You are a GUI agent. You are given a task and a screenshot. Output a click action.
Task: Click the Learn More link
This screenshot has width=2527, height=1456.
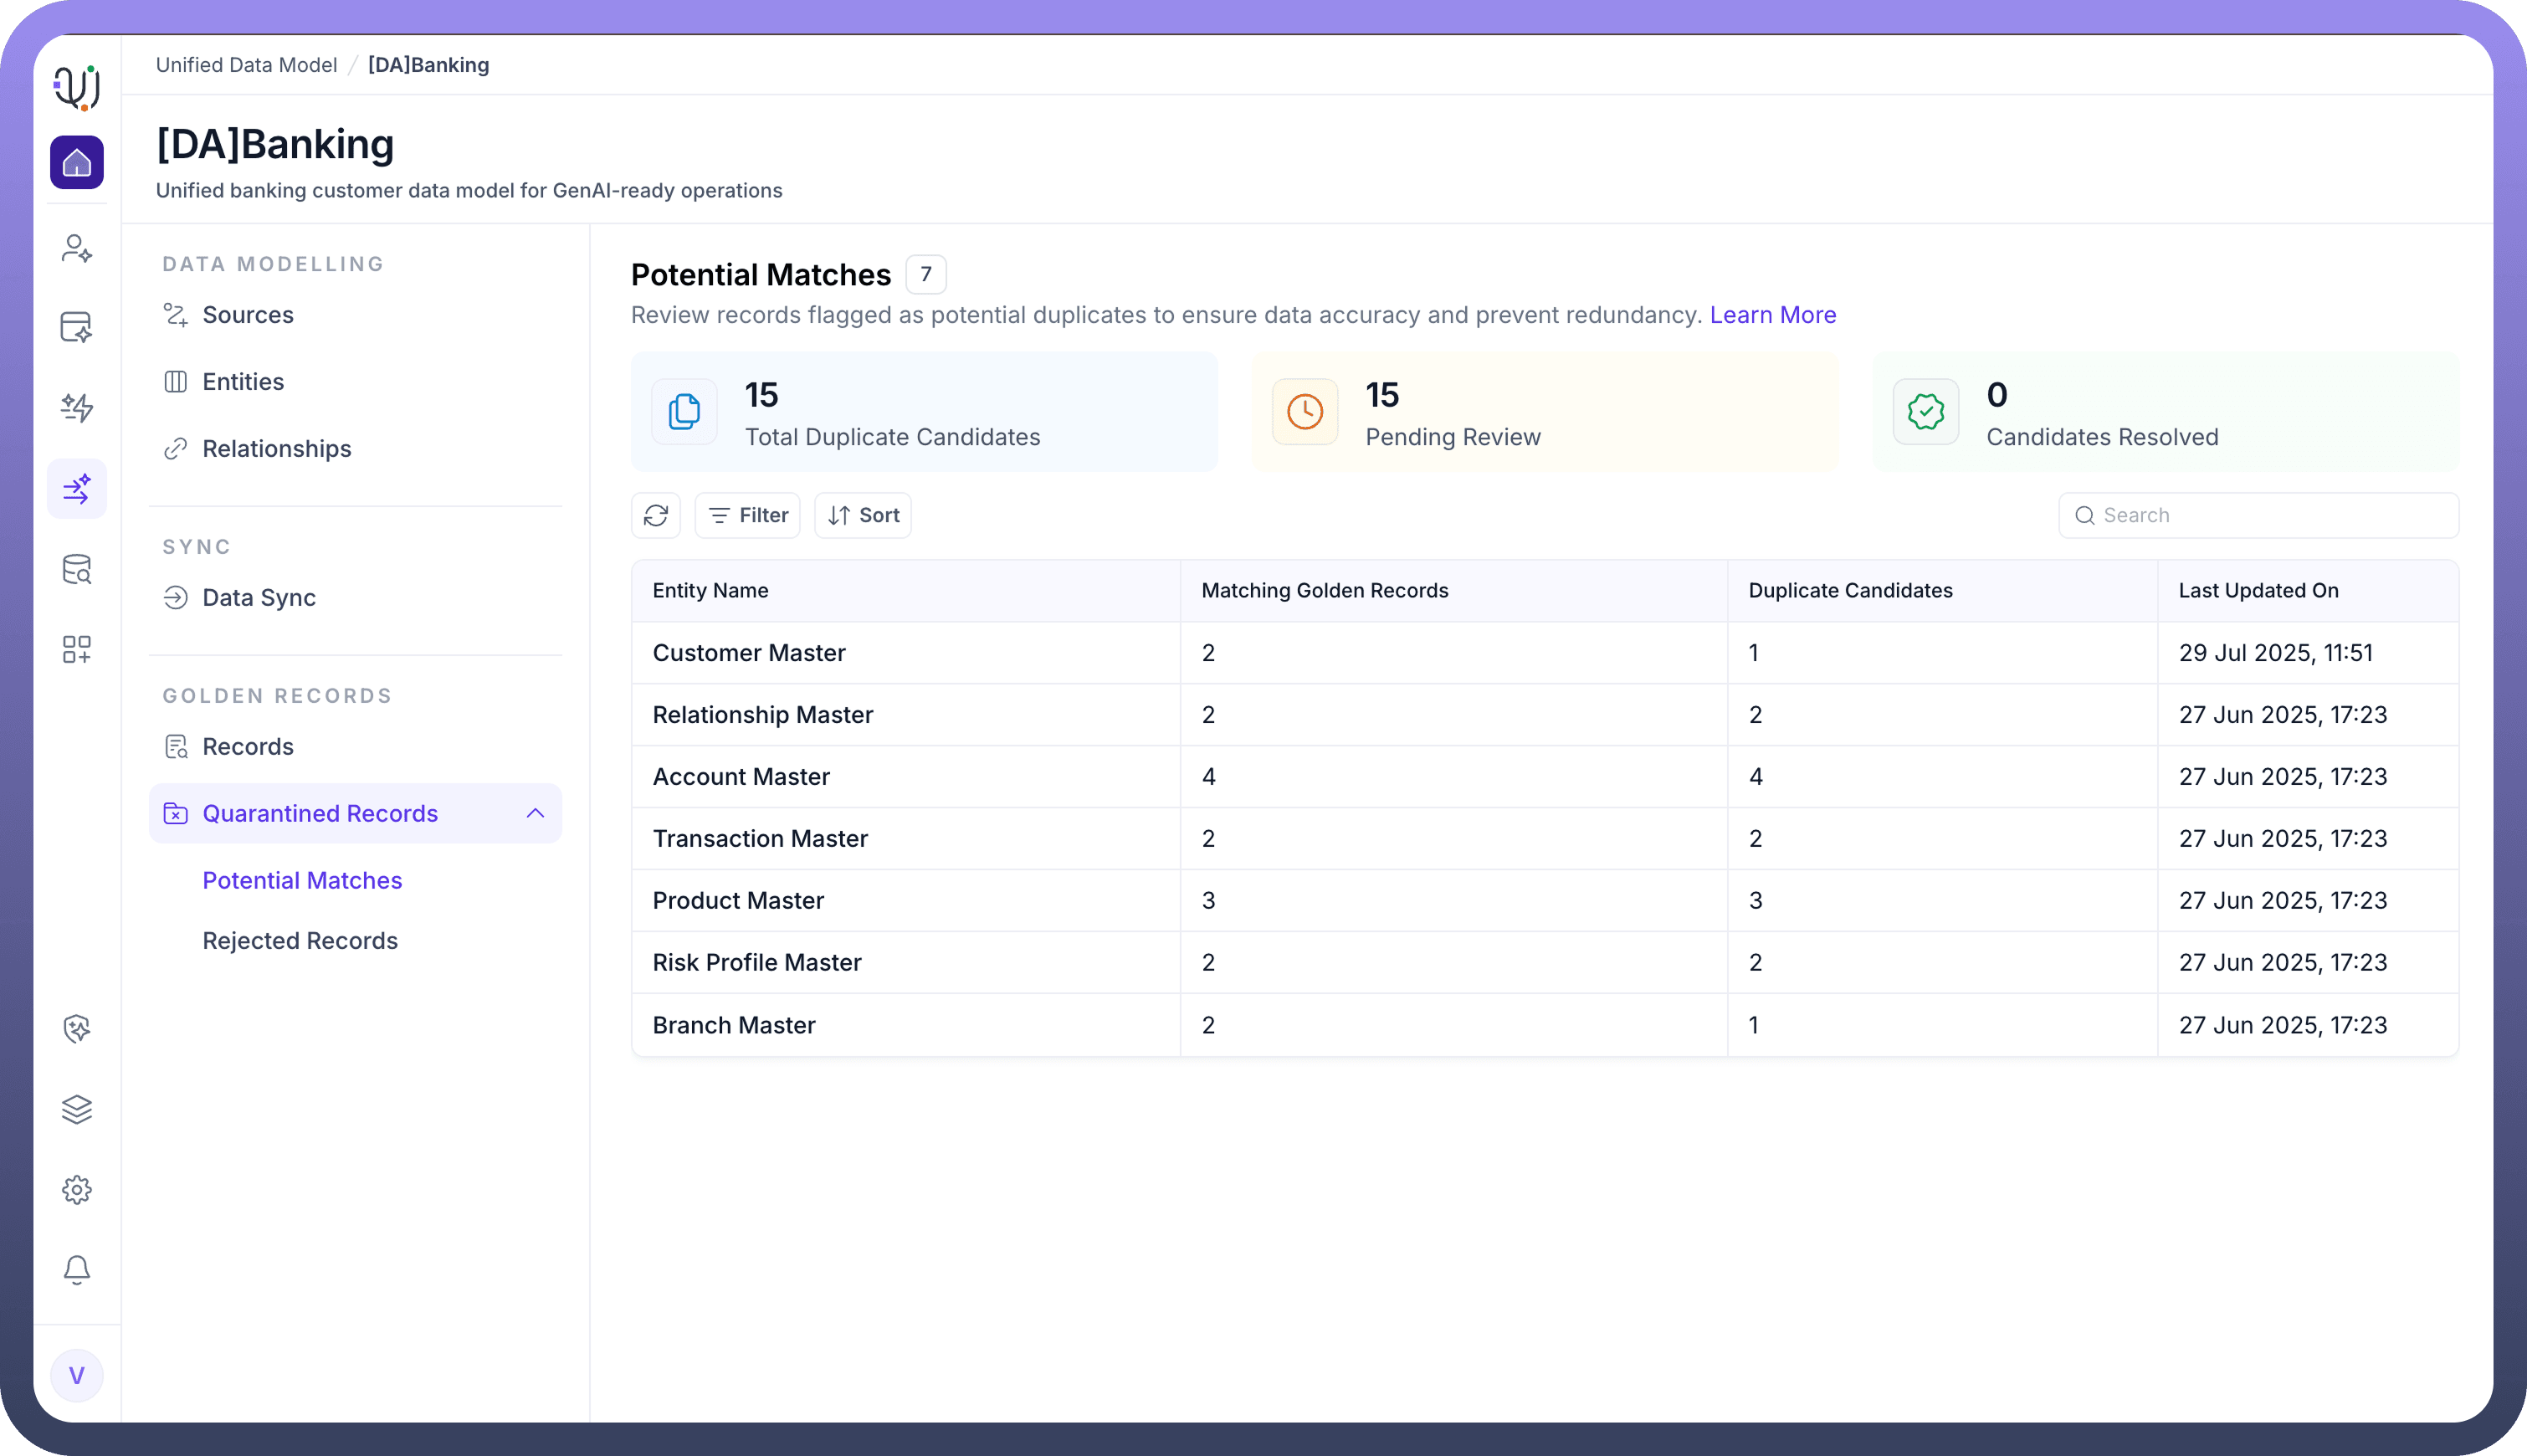(x=1772, y=315)
